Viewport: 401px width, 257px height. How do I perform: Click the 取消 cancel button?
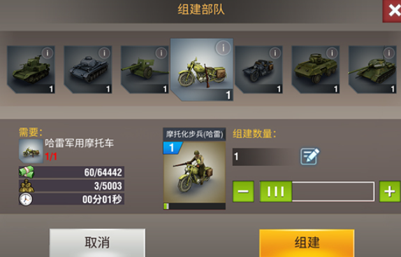tap(97, 242)
